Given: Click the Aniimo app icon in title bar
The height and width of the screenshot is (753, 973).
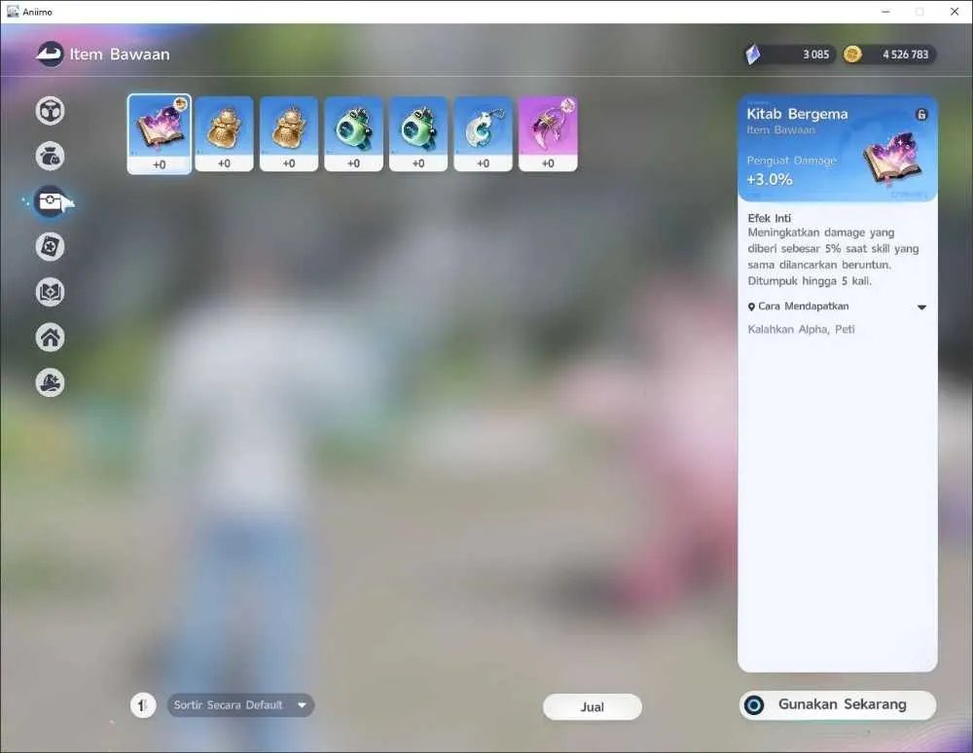Looking at the screenshot, I should pos(13,12).
